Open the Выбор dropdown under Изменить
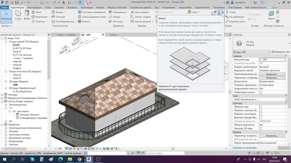The height and width of the screenshot is (163, 291). click(6, 26)
